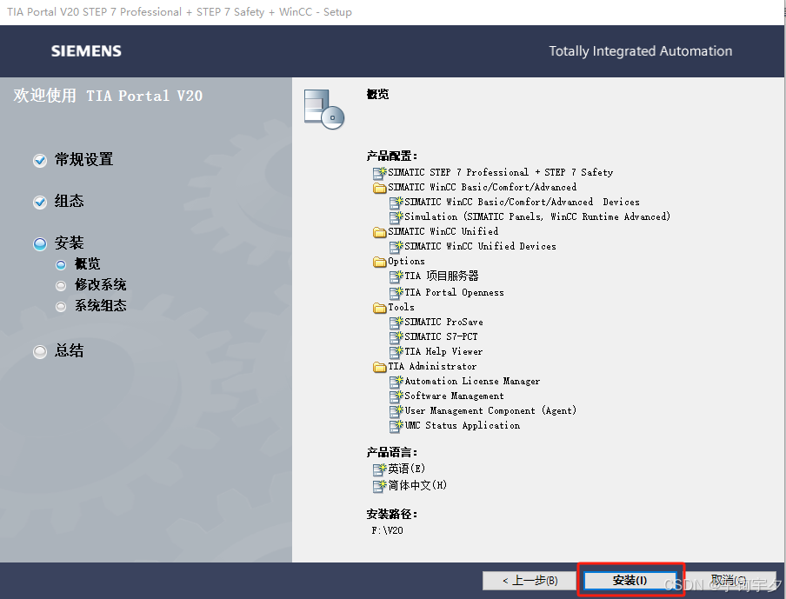This screenshot has width=786, height=599.
Task: Click the 简体中文(H) language icon
Action: 379,486
